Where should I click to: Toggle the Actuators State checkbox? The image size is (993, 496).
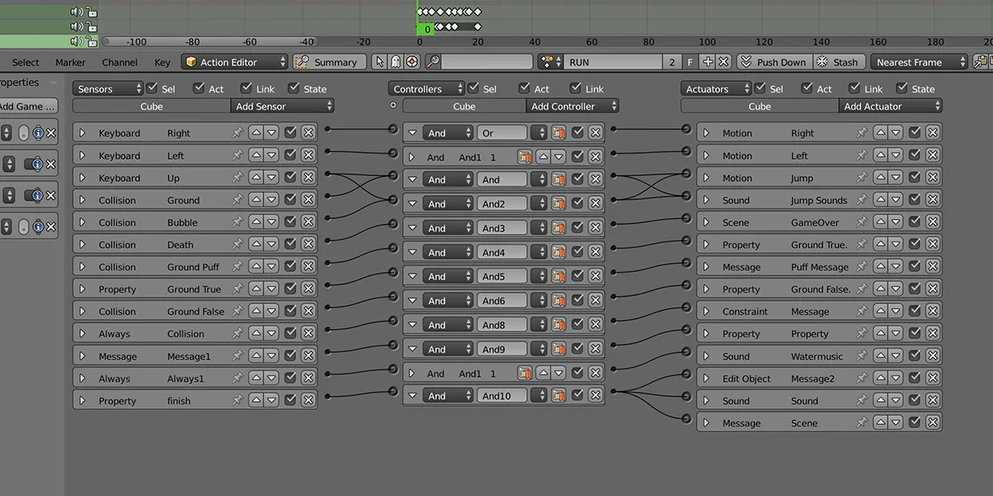[x=902, y=88]
